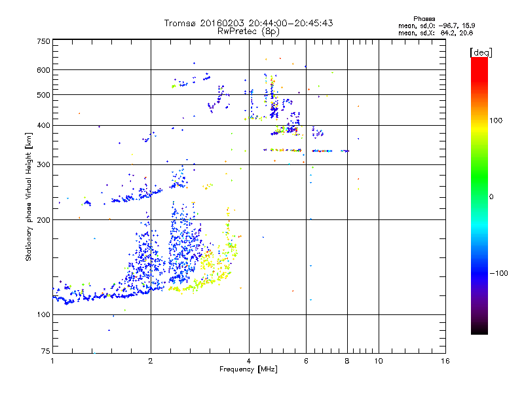Click the 'mean, sd,O: -96.7, 15.9' line
524x393 pixels.
pyautogui.click(x=436, y=26)
